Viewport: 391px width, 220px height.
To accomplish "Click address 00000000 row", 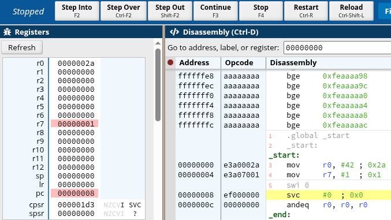I will click(196, 165).
